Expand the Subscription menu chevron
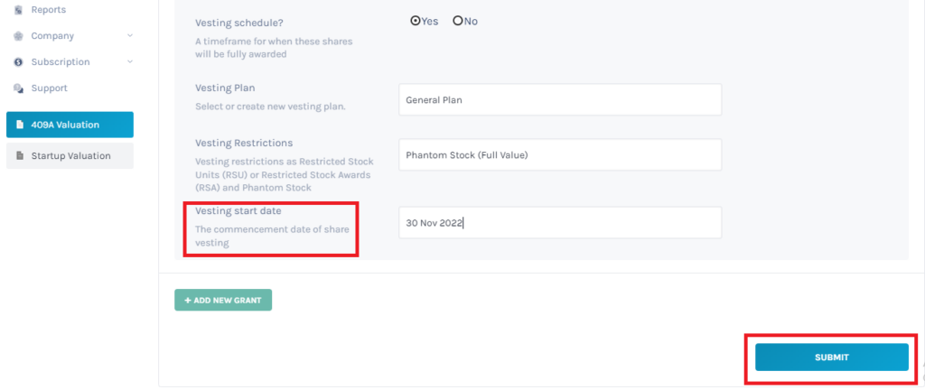 (130, 62)
